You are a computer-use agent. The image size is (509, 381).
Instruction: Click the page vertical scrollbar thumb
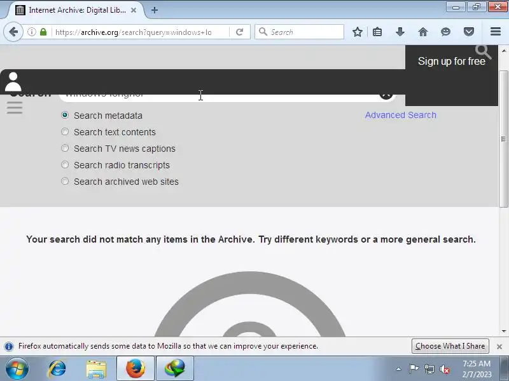point(503,138)
